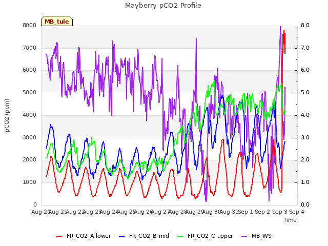This screenshot has width=328, height=246.
Task: Click the 1.0 right axis tick label
Action: point(305,182)
